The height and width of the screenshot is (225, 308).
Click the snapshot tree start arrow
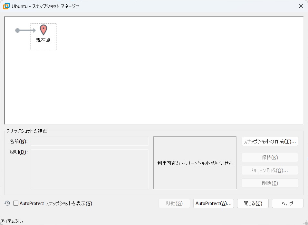25,30
